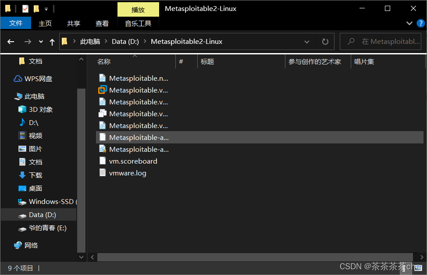The image size is (427, 275).
Task: Switch to the 共享 ribbon tab
Action: [74, 23]
